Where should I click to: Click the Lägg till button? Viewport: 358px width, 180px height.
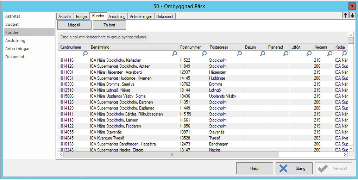(74, 25)
